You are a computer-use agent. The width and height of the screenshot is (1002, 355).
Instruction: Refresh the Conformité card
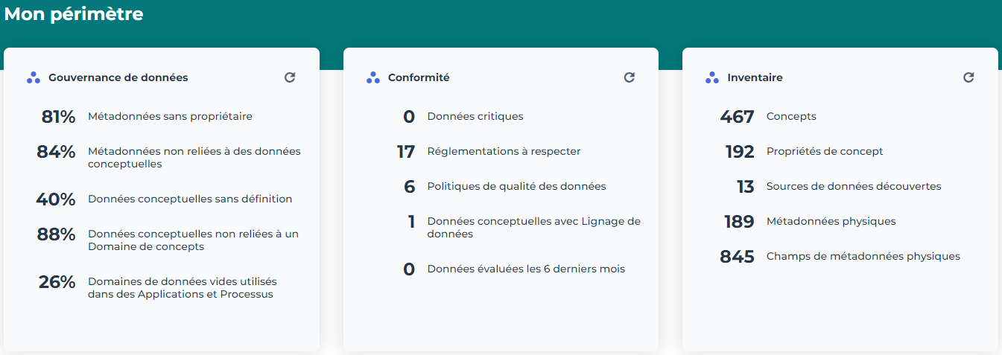tap(630, 77)
